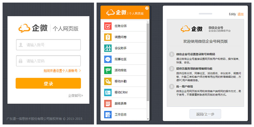
Task: Open the 企微官网 website link
Action: [x=76, y=96]
